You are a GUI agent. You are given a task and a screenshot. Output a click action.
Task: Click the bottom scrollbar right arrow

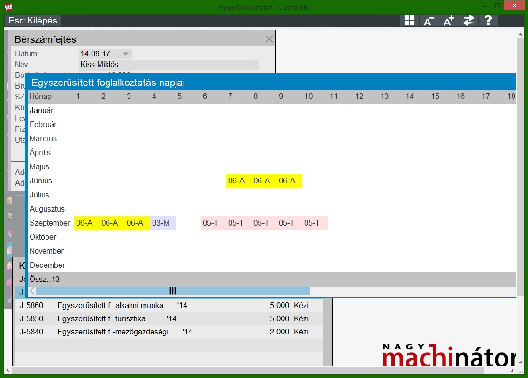tap(513, 370)
